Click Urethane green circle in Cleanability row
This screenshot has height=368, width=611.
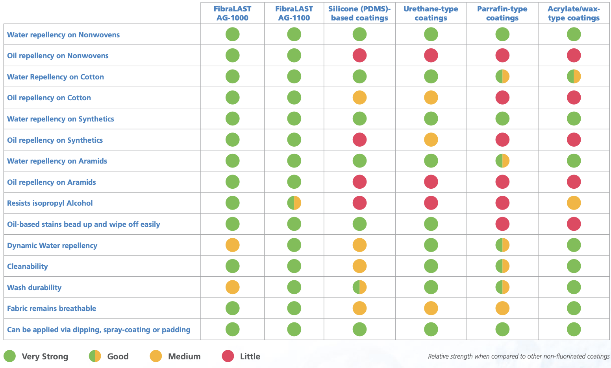tap(431, 266)
